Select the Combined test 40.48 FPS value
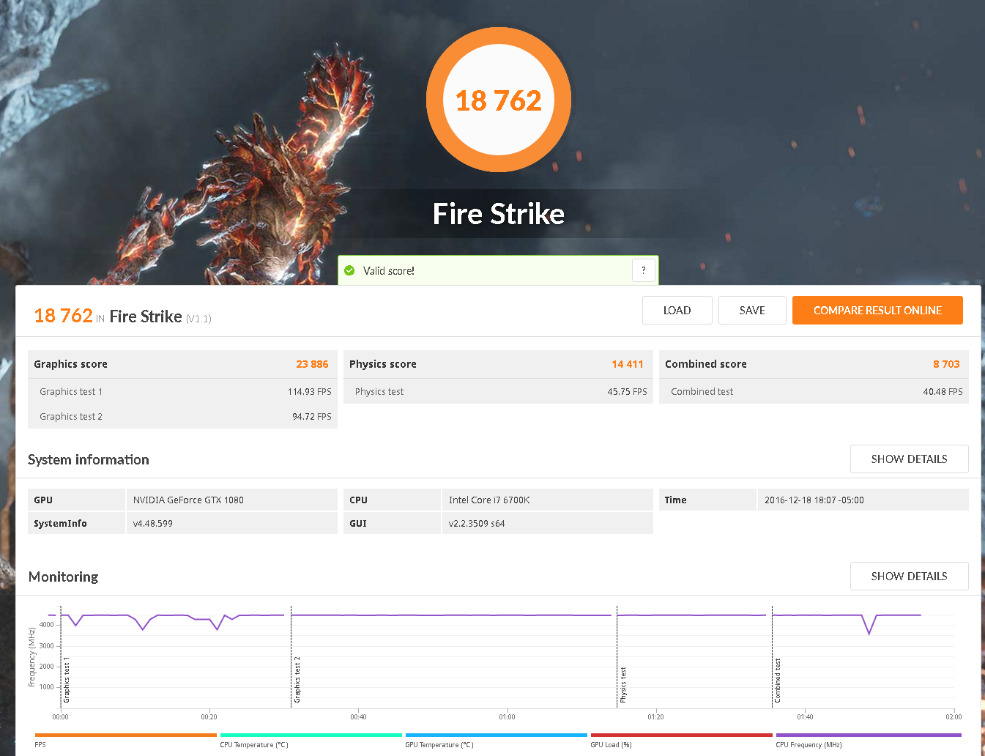Screen dimensions: 985x756 click(943, 392)
